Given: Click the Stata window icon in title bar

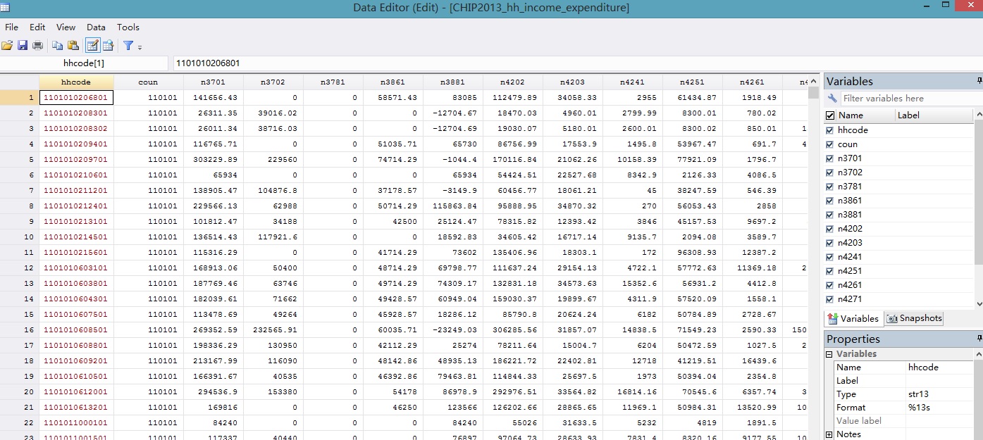Looking at the screenshot, I should 6,8.
